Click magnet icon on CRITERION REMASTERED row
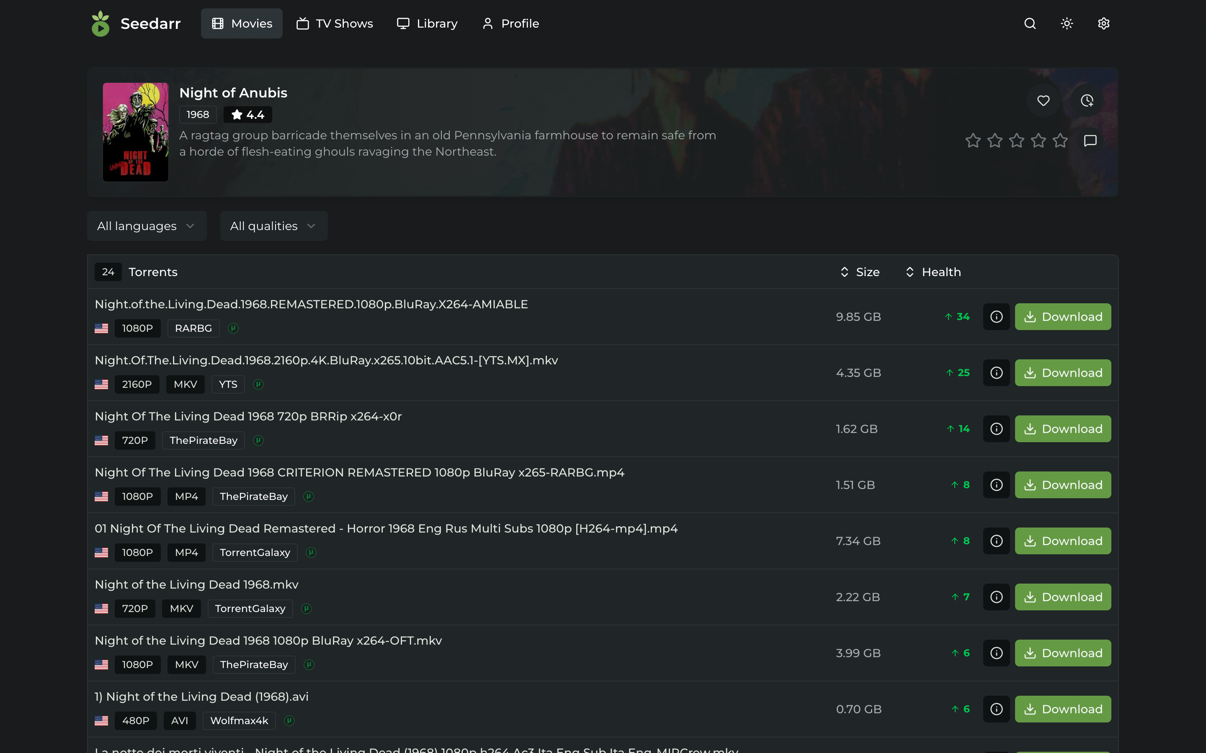 click(x=309, y=497)
